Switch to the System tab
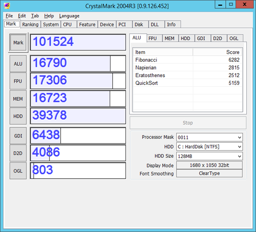 pos(51,24)
